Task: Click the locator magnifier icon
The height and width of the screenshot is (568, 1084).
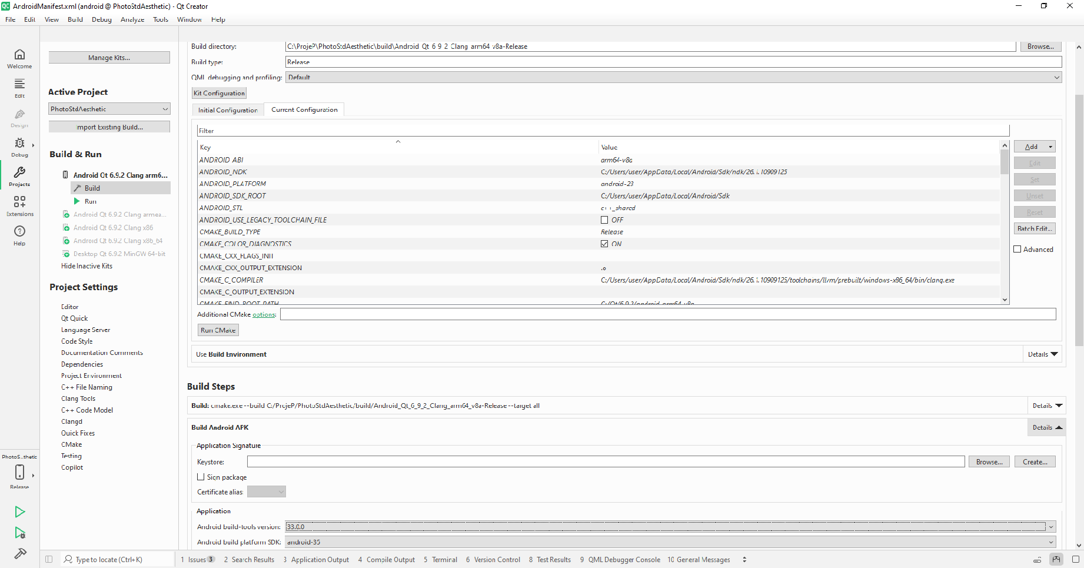Action: point(68,559)
